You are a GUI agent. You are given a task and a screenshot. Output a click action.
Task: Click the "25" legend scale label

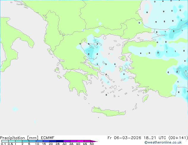coord(58,144)
